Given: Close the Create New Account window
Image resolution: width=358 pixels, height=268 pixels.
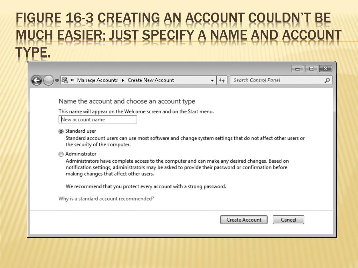Looking at the screenshot, I should [325, 69].
